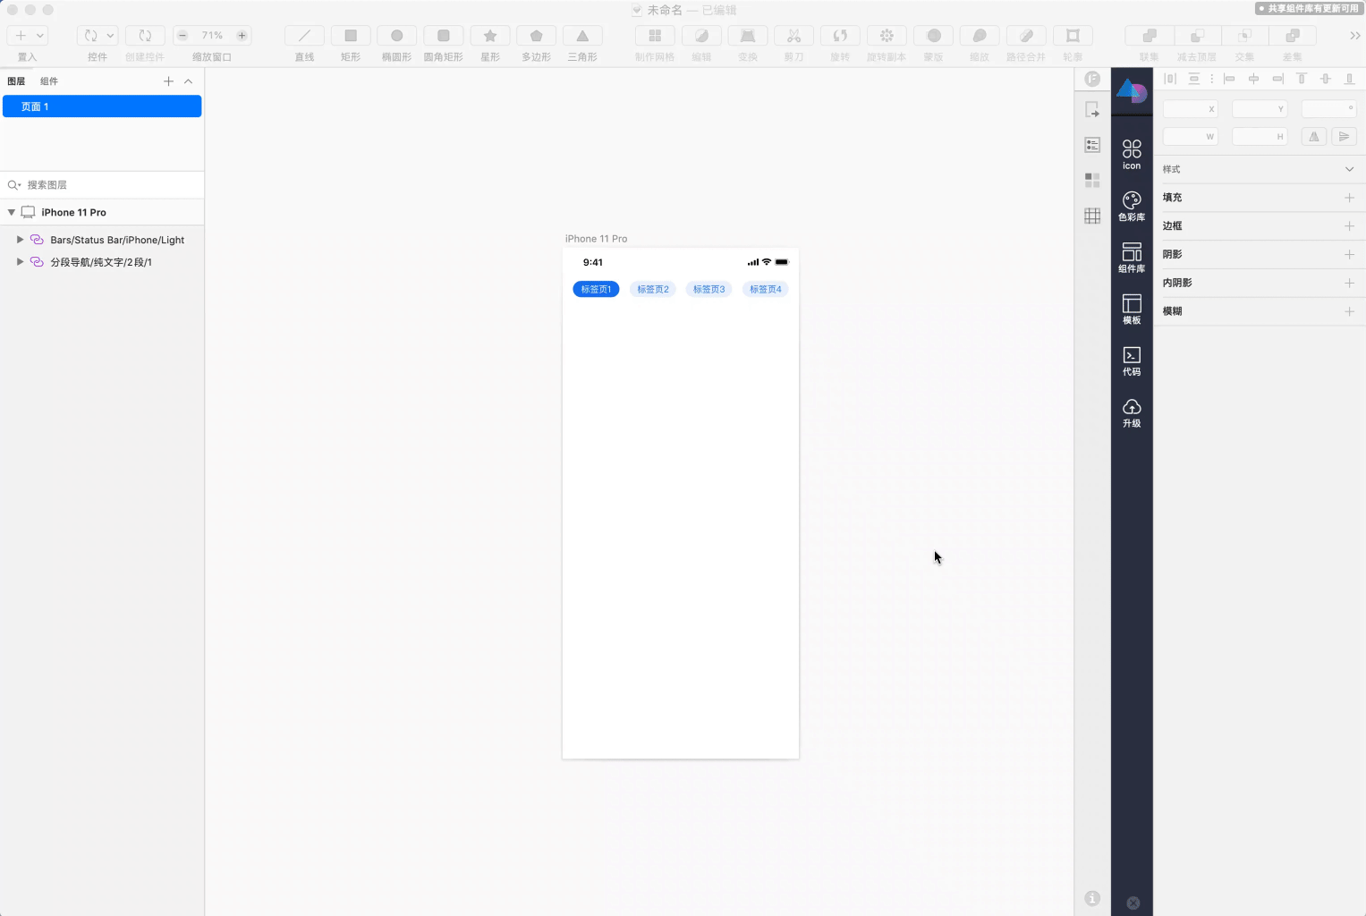This screenshot has height=916, width=1366.
Task: Click the Y position input field
Action: tap(1260, 109)
